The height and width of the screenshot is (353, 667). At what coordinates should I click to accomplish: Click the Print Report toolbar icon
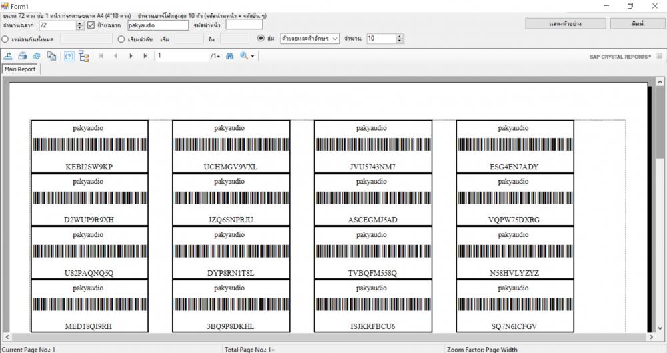22,57
